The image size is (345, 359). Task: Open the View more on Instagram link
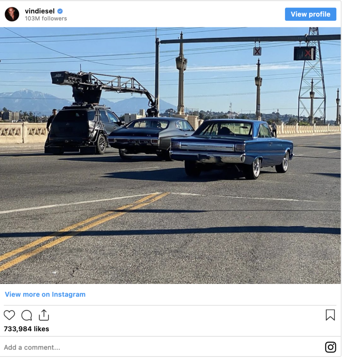click(45, 294)
